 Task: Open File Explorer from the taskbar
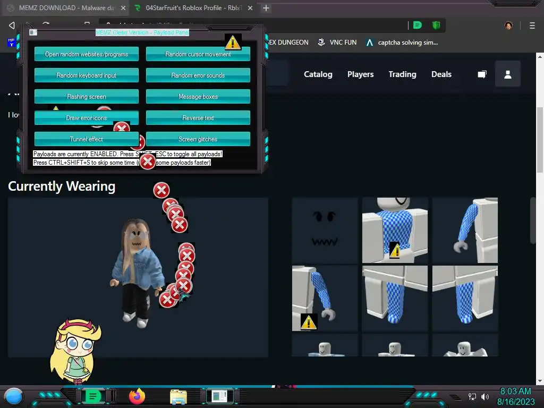tap(178, 397)
